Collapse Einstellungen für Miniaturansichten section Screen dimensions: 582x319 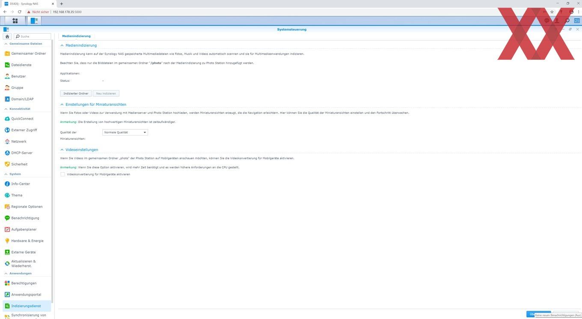click(62, 104)
